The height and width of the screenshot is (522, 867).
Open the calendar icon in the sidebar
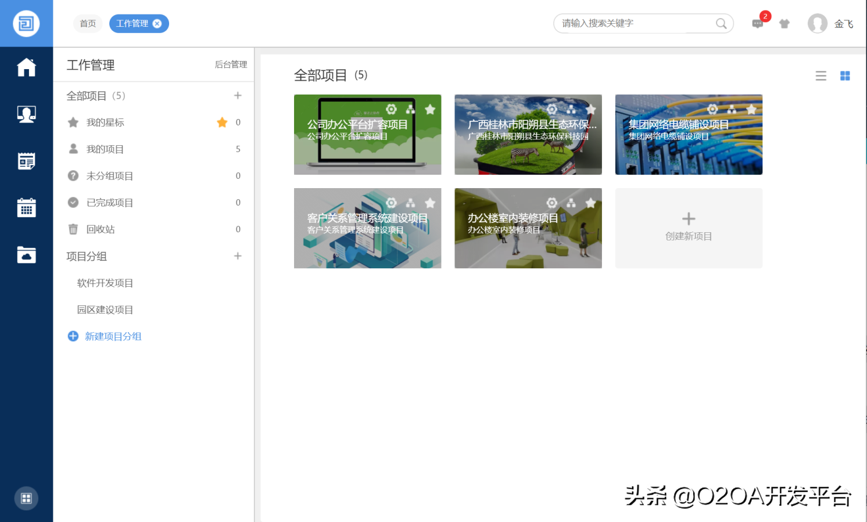point(26,207)
